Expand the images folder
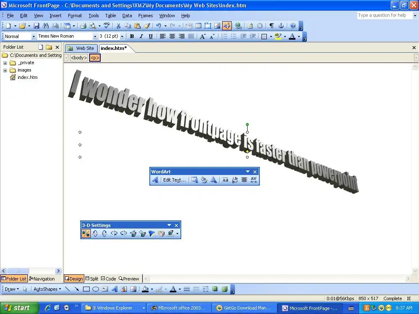Screen dimensions: 419x314 pos(5,70)
